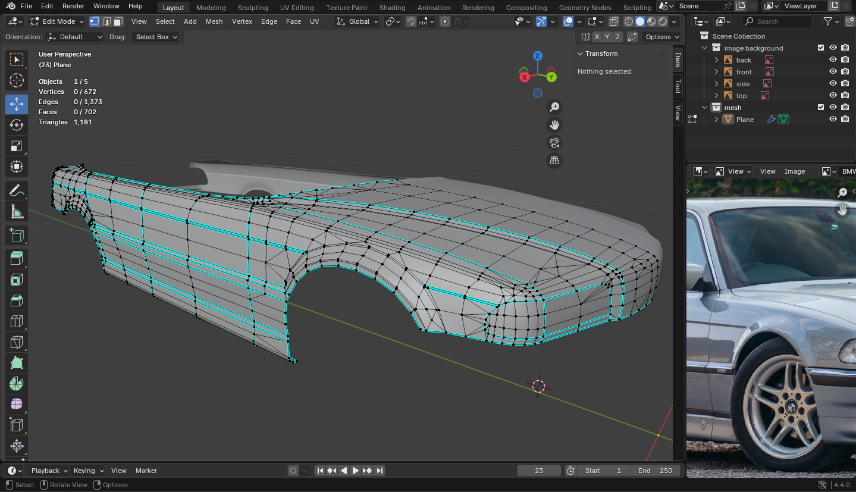The width and height of the screenshot is (856, 492).
Task: Switch to vertex select mode
Action: click(95, 21)
